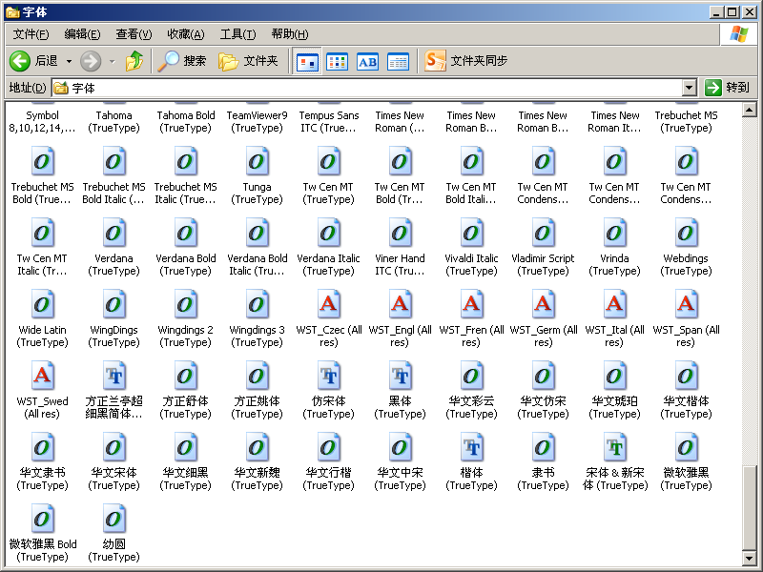The height and width of the screenshot is (572, 763).
Task: Click the 转到 Go button
Action: tap(727, 88)
